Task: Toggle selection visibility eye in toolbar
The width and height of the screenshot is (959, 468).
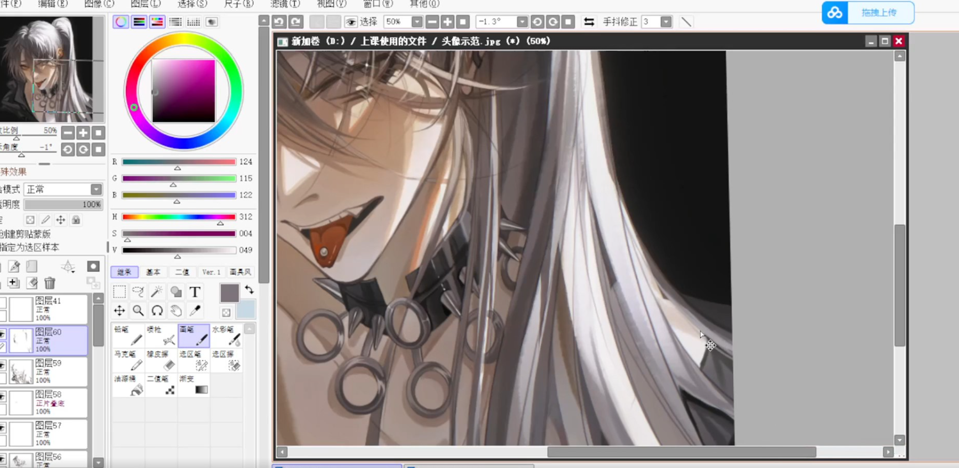Action: [350, 22]
